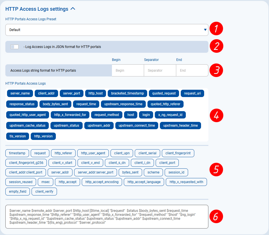Open the HTTP Portals Access Logs Preset dropdown
The height and width of the screenshot is (235, 269).
[107, 30]
